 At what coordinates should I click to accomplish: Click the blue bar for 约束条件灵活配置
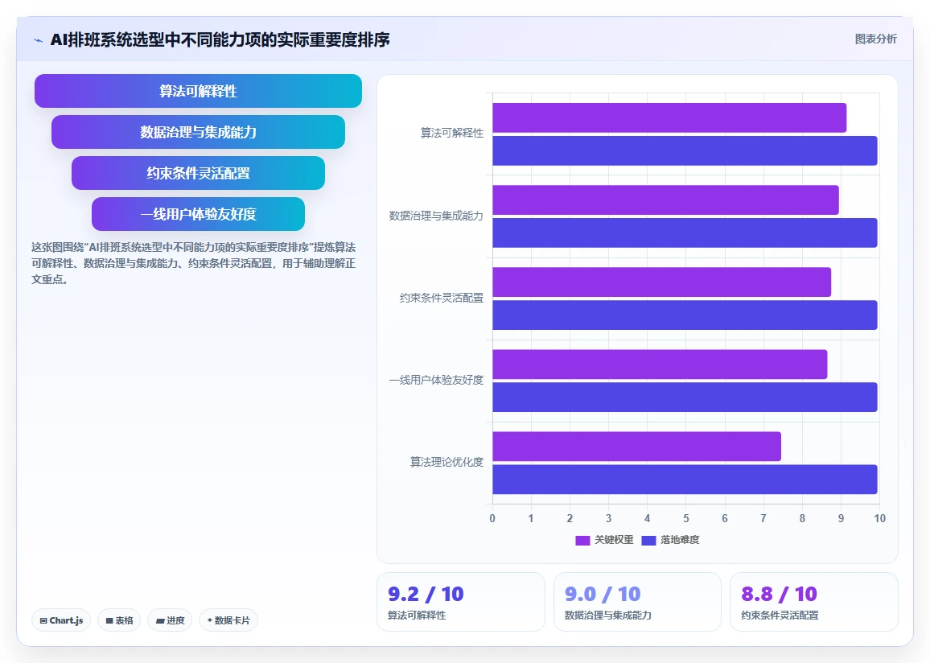pyautogui.click(x=685, y=315)
